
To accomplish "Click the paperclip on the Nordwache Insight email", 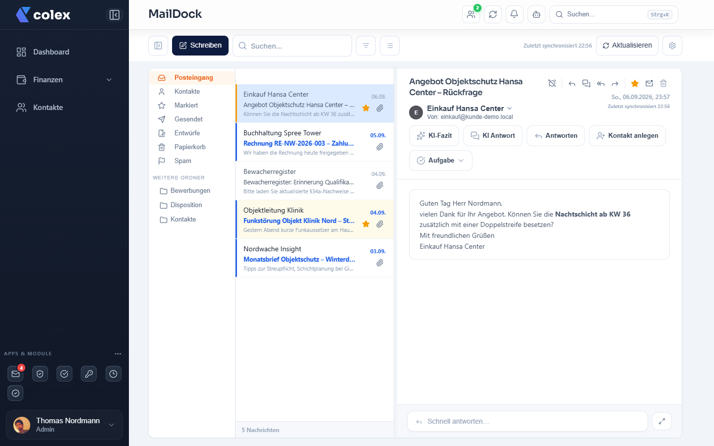I will click(380, 263).
